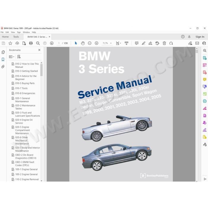Click find current bookmark icon
208x208 pixels.
click(19, 57)
